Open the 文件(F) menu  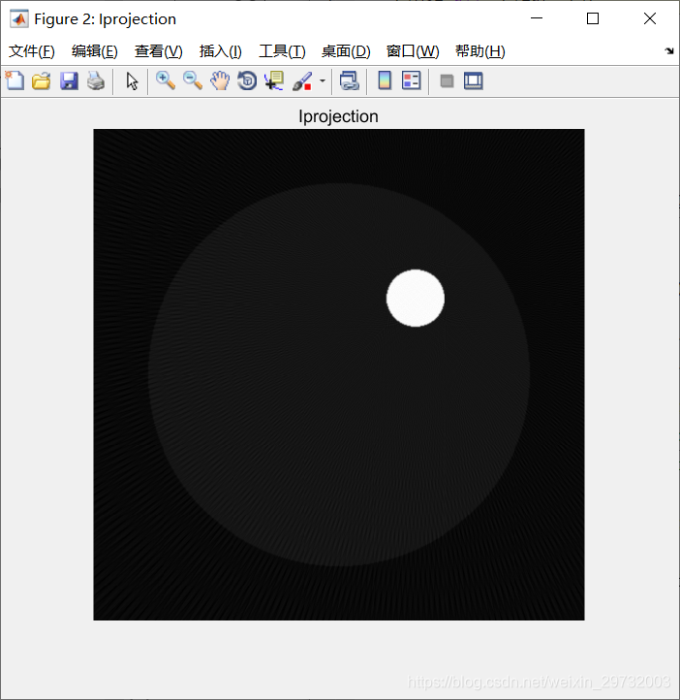(32, 51)
